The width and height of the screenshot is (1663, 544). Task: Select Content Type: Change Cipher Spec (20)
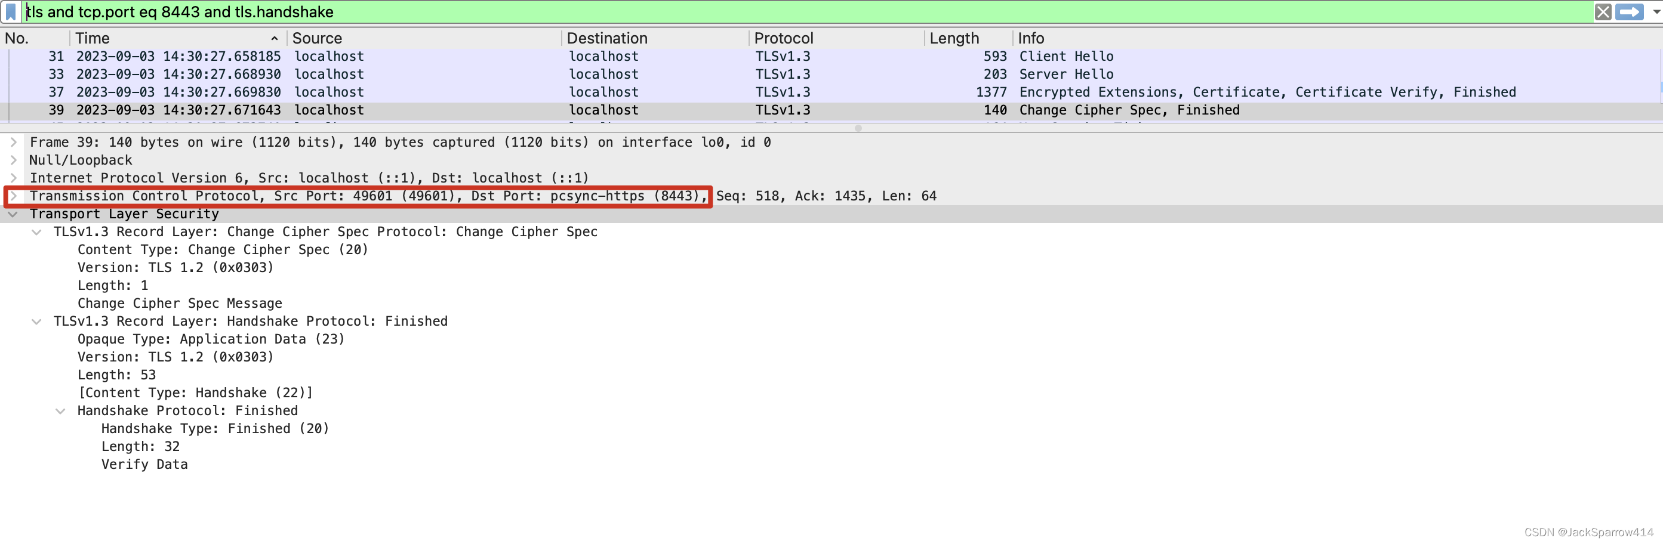tap(223, 250)
